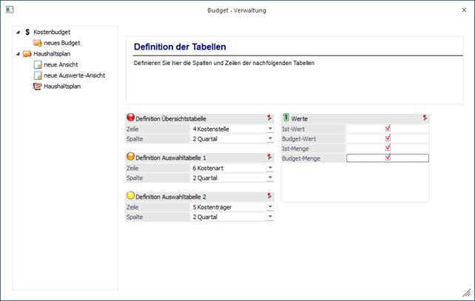The height and width of the screenshot is (301, 475).
Task: Click the neue Auswerte-Ansicht icon
Action: coord(38,75)
